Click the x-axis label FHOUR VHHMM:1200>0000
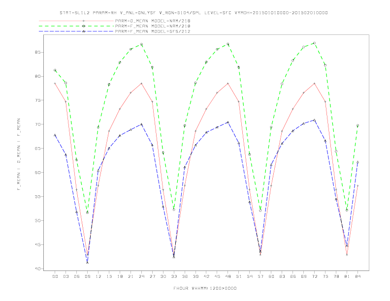 [205, 288]
